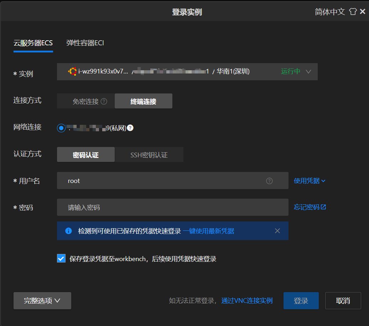The image size is (369, 326).
Task: Click the Ubuntu icon in instance field
Action: pos(72,71)
